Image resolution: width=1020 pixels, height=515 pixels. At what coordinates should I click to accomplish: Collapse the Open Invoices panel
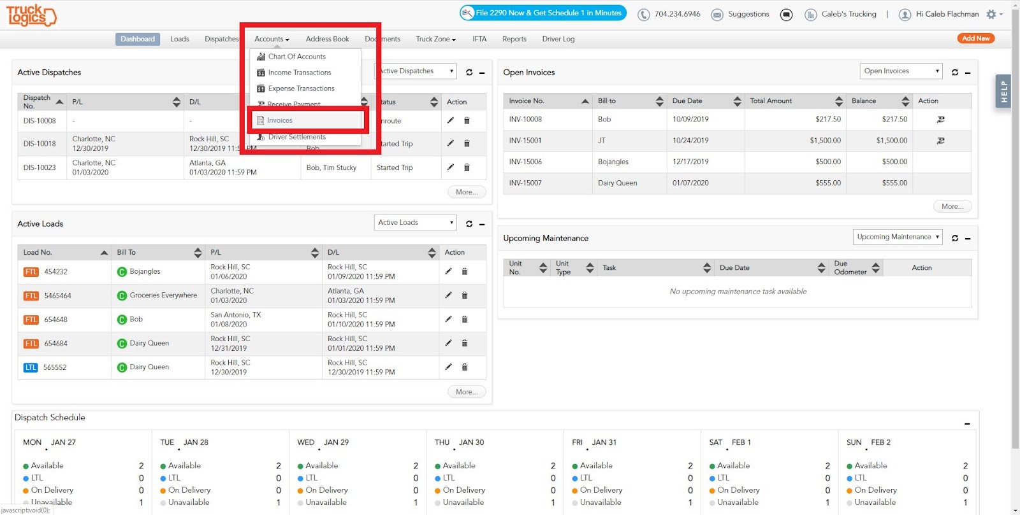968,73
